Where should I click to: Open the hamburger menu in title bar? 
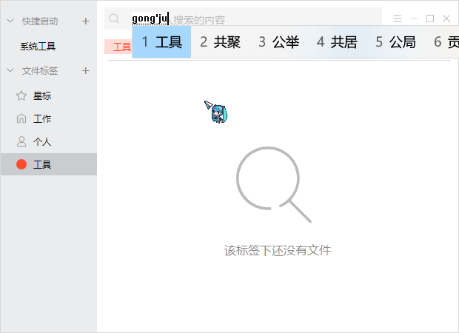click(398, 18)
